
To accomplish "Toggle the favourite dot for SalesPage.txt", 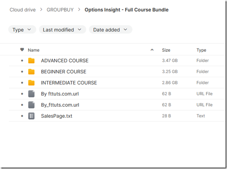I will (22, 116).
